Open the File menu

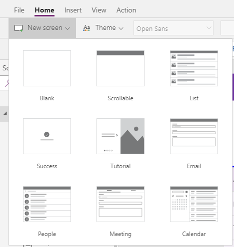[19, 10]
